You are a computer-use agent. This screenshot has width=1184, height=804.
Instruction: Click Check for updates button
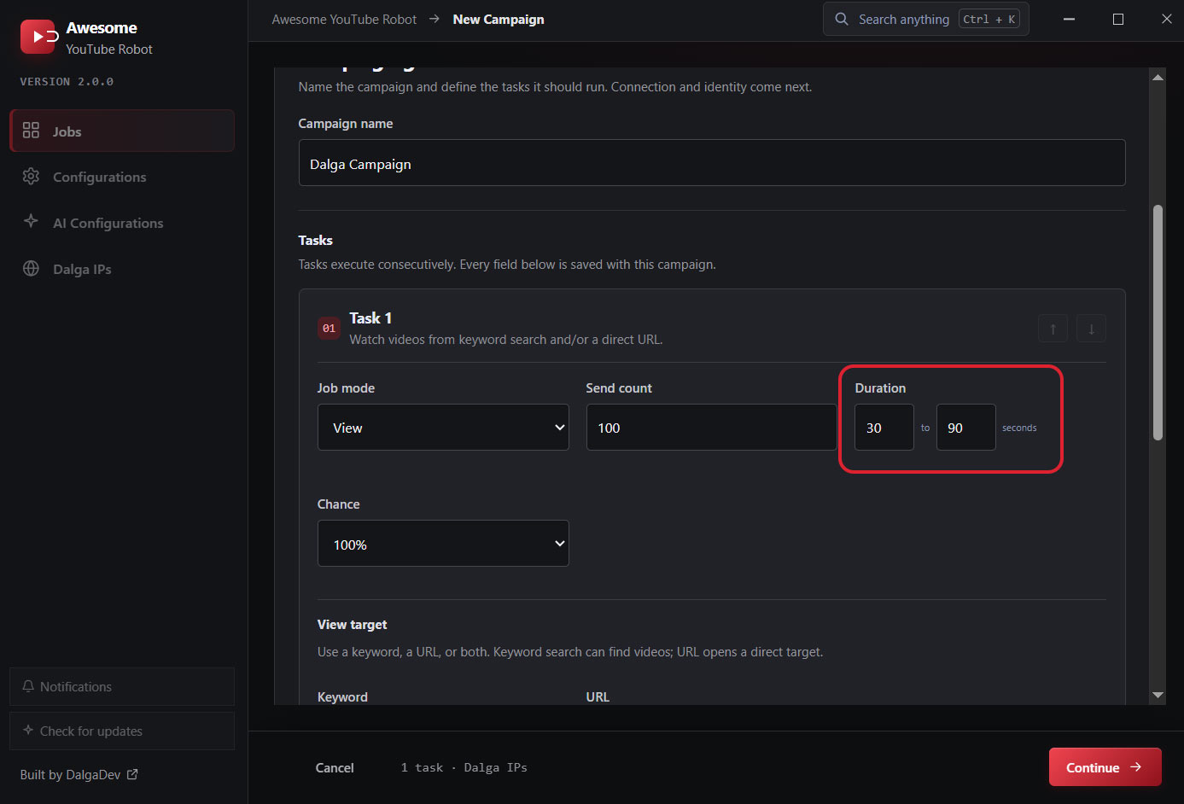pos(122,731)
